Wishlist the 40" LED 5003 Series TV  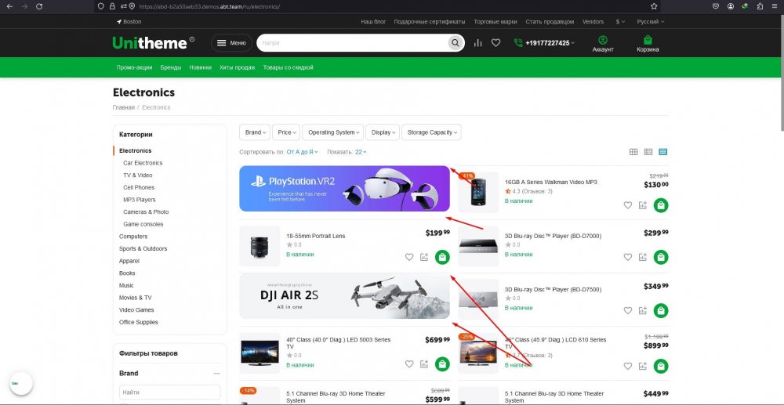tap(409, 364)
